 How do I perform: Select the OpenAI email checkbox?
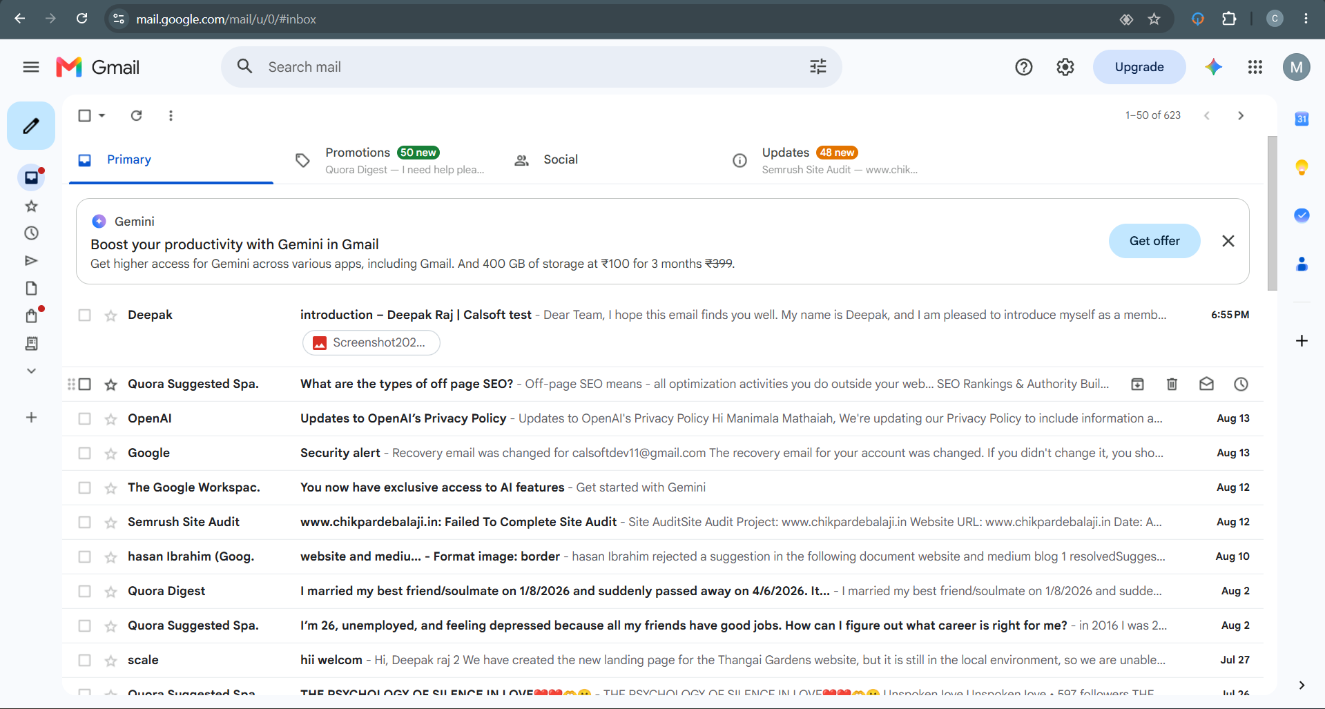click(84, 418)
